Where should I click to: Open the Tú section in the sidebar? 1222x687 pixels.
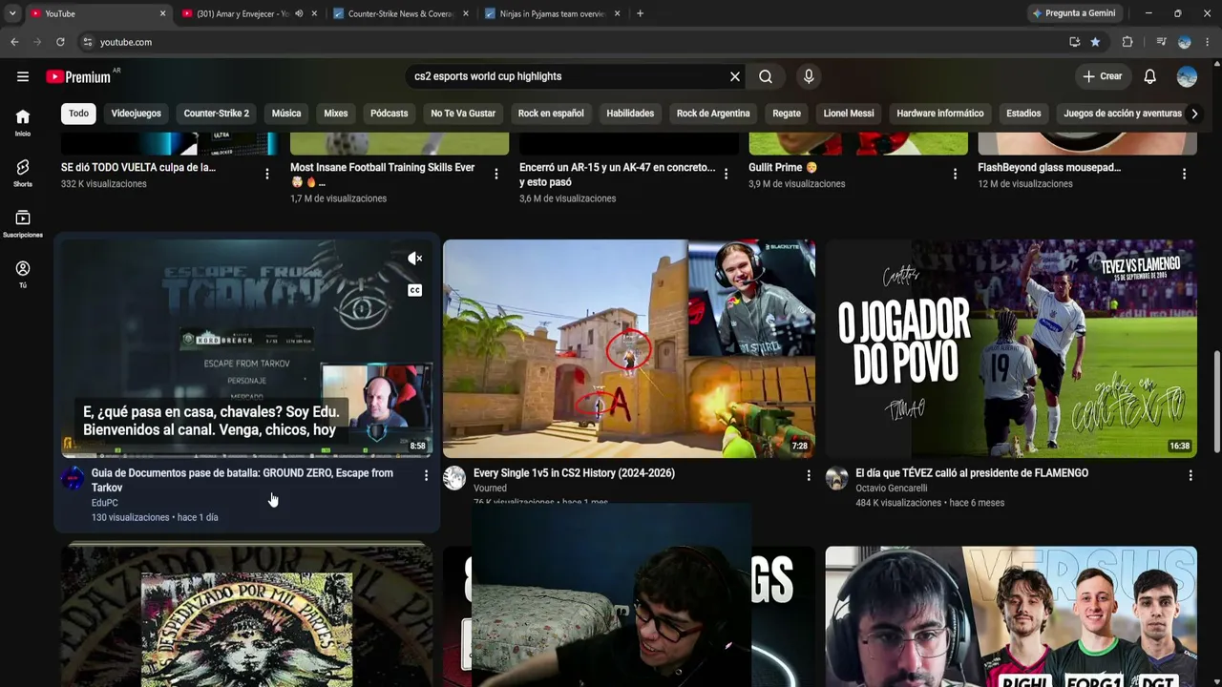(23, 274)
